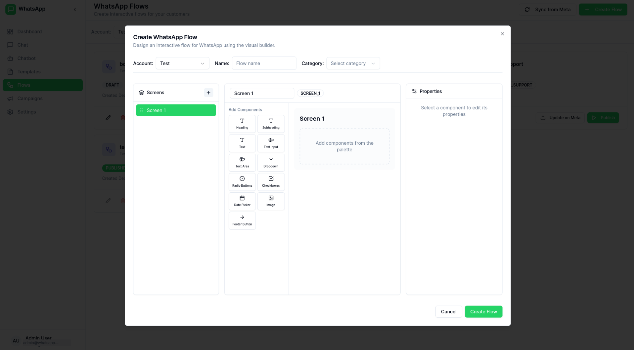Open Settings in the sidebar
The height and width of the screenshot is (350, 634).
coord(43,112)
